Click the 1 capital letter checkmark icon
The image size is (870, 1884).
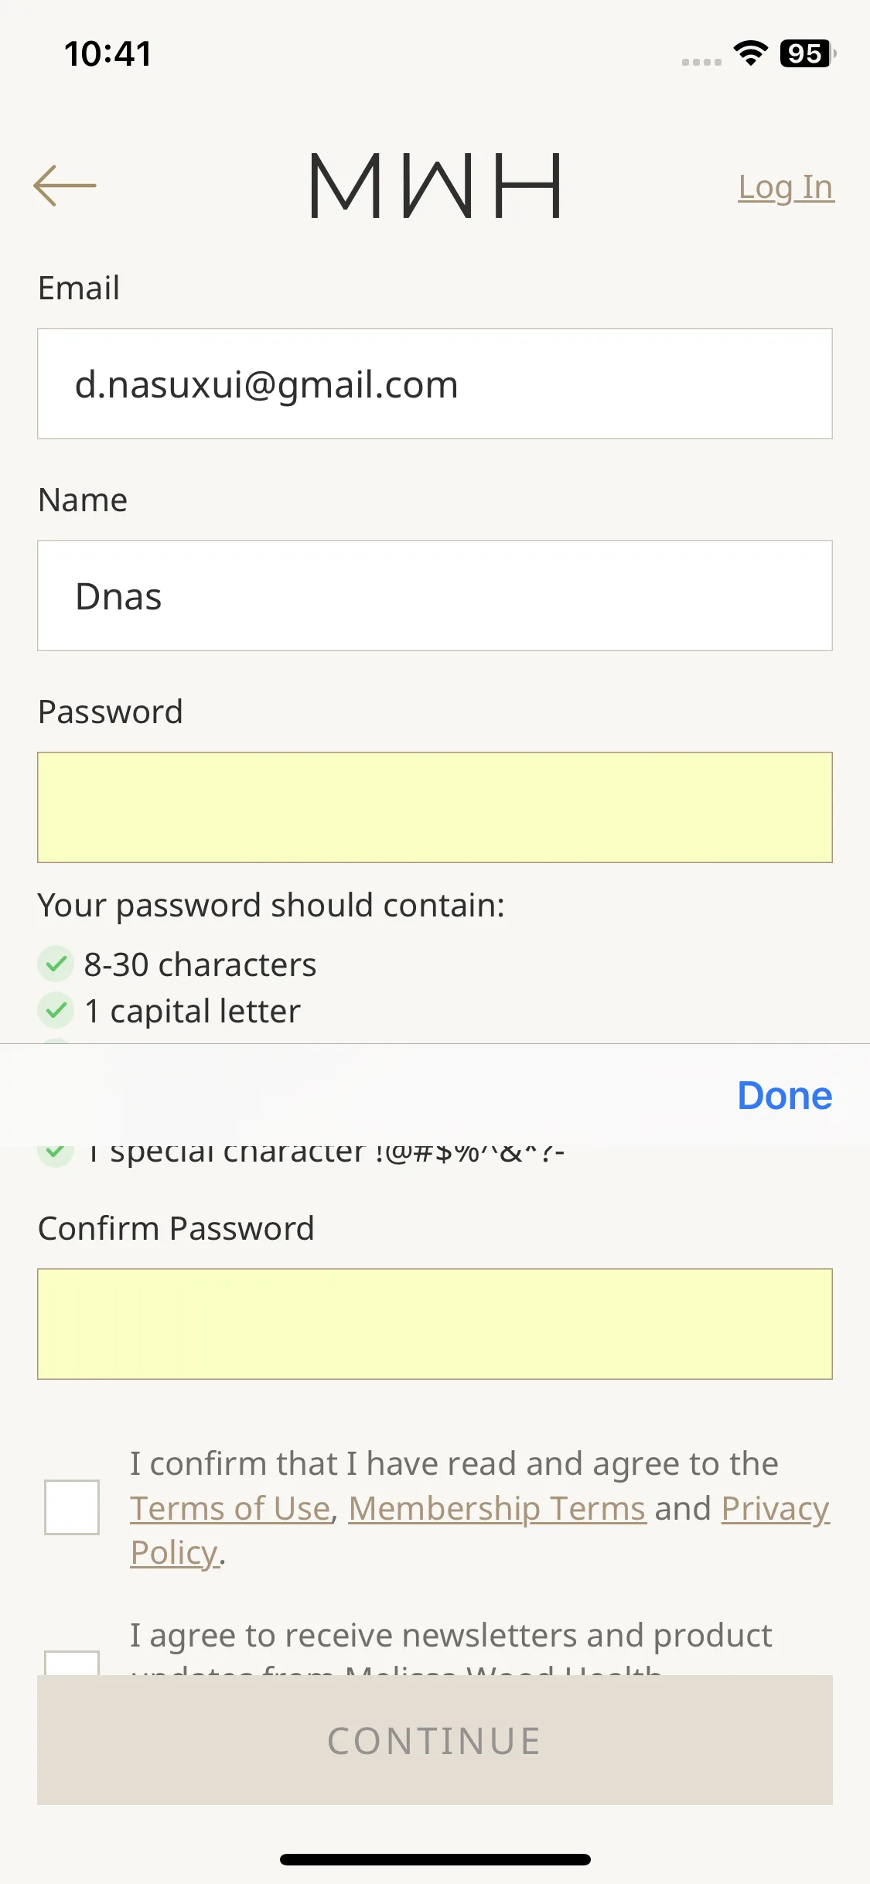(x=56, y=1010)
